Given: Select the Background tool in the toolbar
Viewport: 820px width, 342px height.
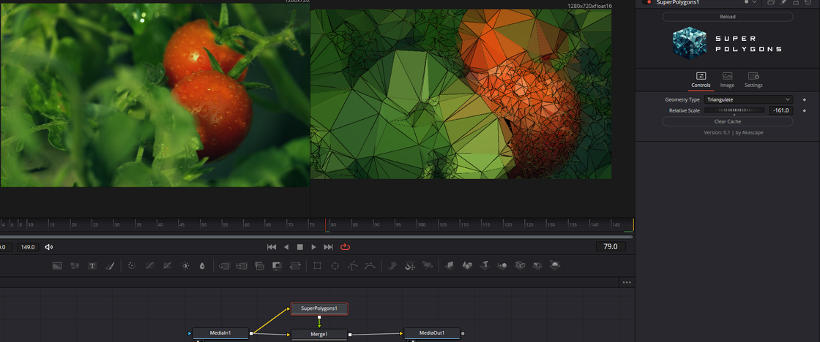Looking at the screenshot, I should (x=57, y=266).
